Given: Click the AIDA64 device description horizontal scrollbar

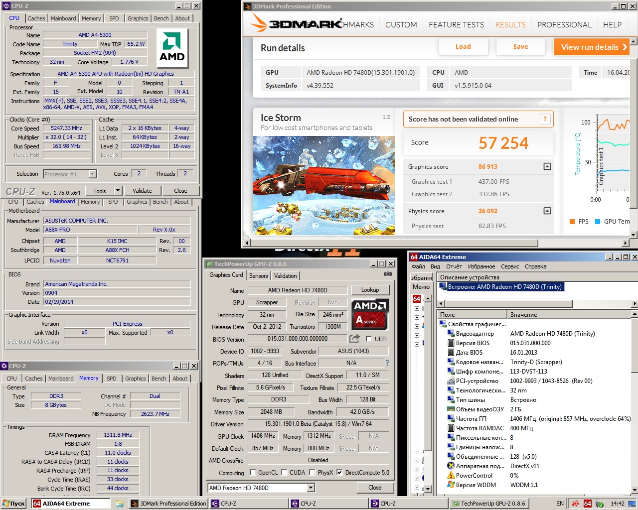Looking at the screenshot, I should pyautogui.click(x=537, y=303).
